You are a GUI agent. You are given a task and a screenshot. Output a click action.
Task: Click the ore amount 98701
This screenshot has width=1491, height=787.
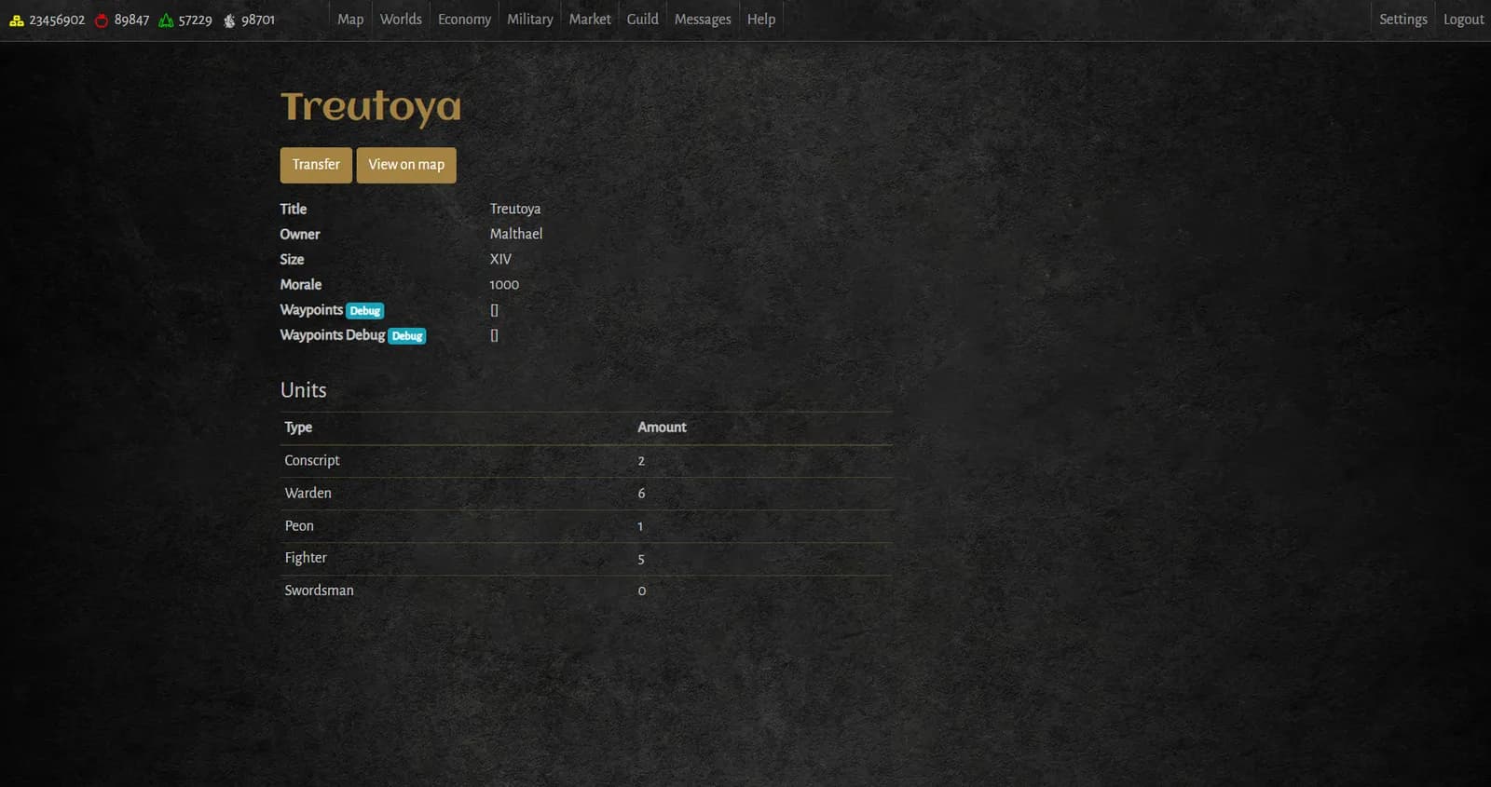pos(258,20)
